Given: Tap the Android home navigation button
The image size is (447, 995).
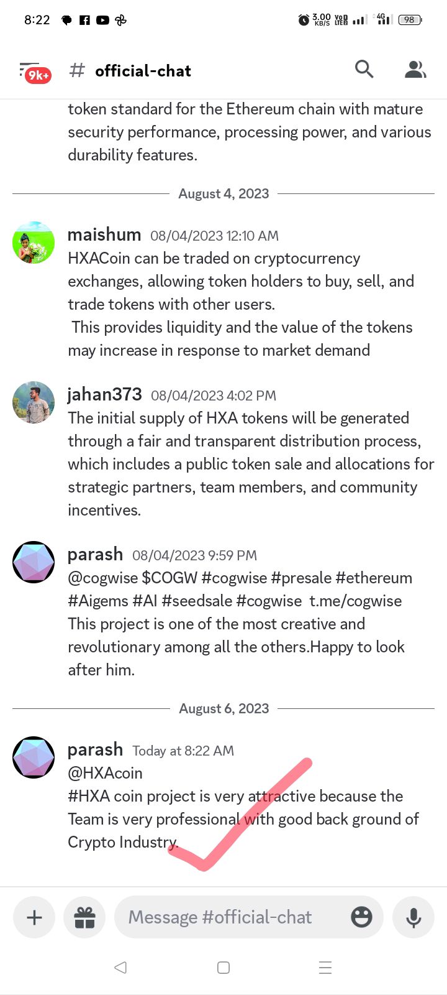Looking at the screenshot, I should (x=223, y=967).
